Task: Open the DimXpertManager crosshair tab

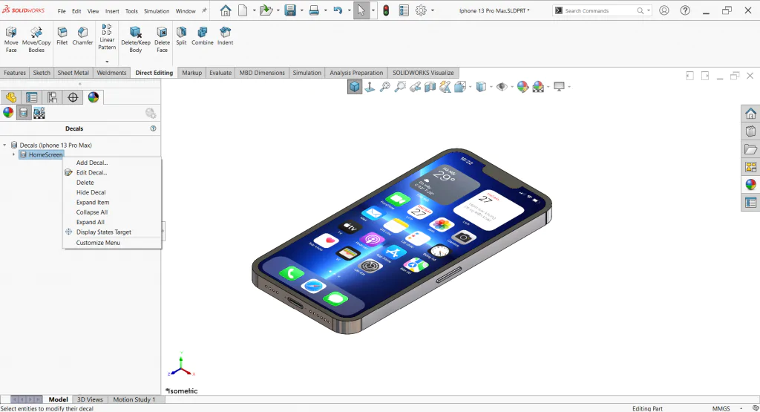Action: pyautogui.click(x=73, y=97)
